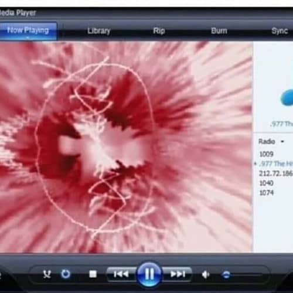Click the .977 The Hits title under the thumbnail
Image resolution: width=293 pixels, height=293 pixels.
click(x=282, y=124)
